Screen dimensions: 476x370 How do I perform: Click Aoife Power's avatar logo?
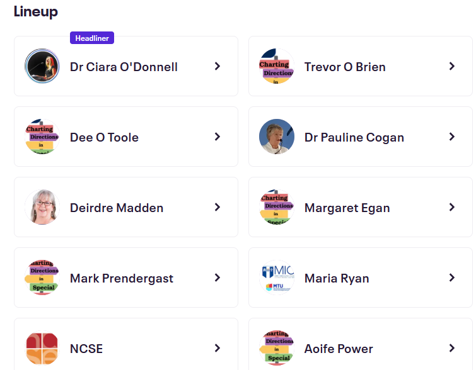click(277, 348)
